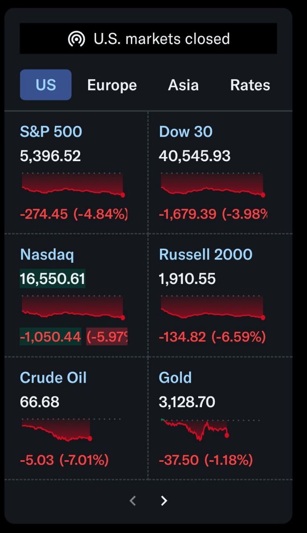Image resolution: width=307 pixels, height=533 pixels.
Task: Click the Dow 30 sparkline chart
Action: [212, 185]
